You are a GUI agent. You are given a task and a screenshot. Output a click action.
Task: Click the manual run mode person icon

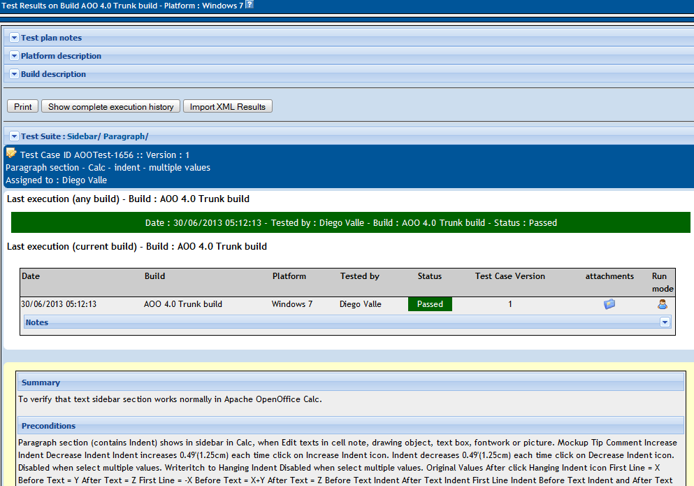point(663,304)
